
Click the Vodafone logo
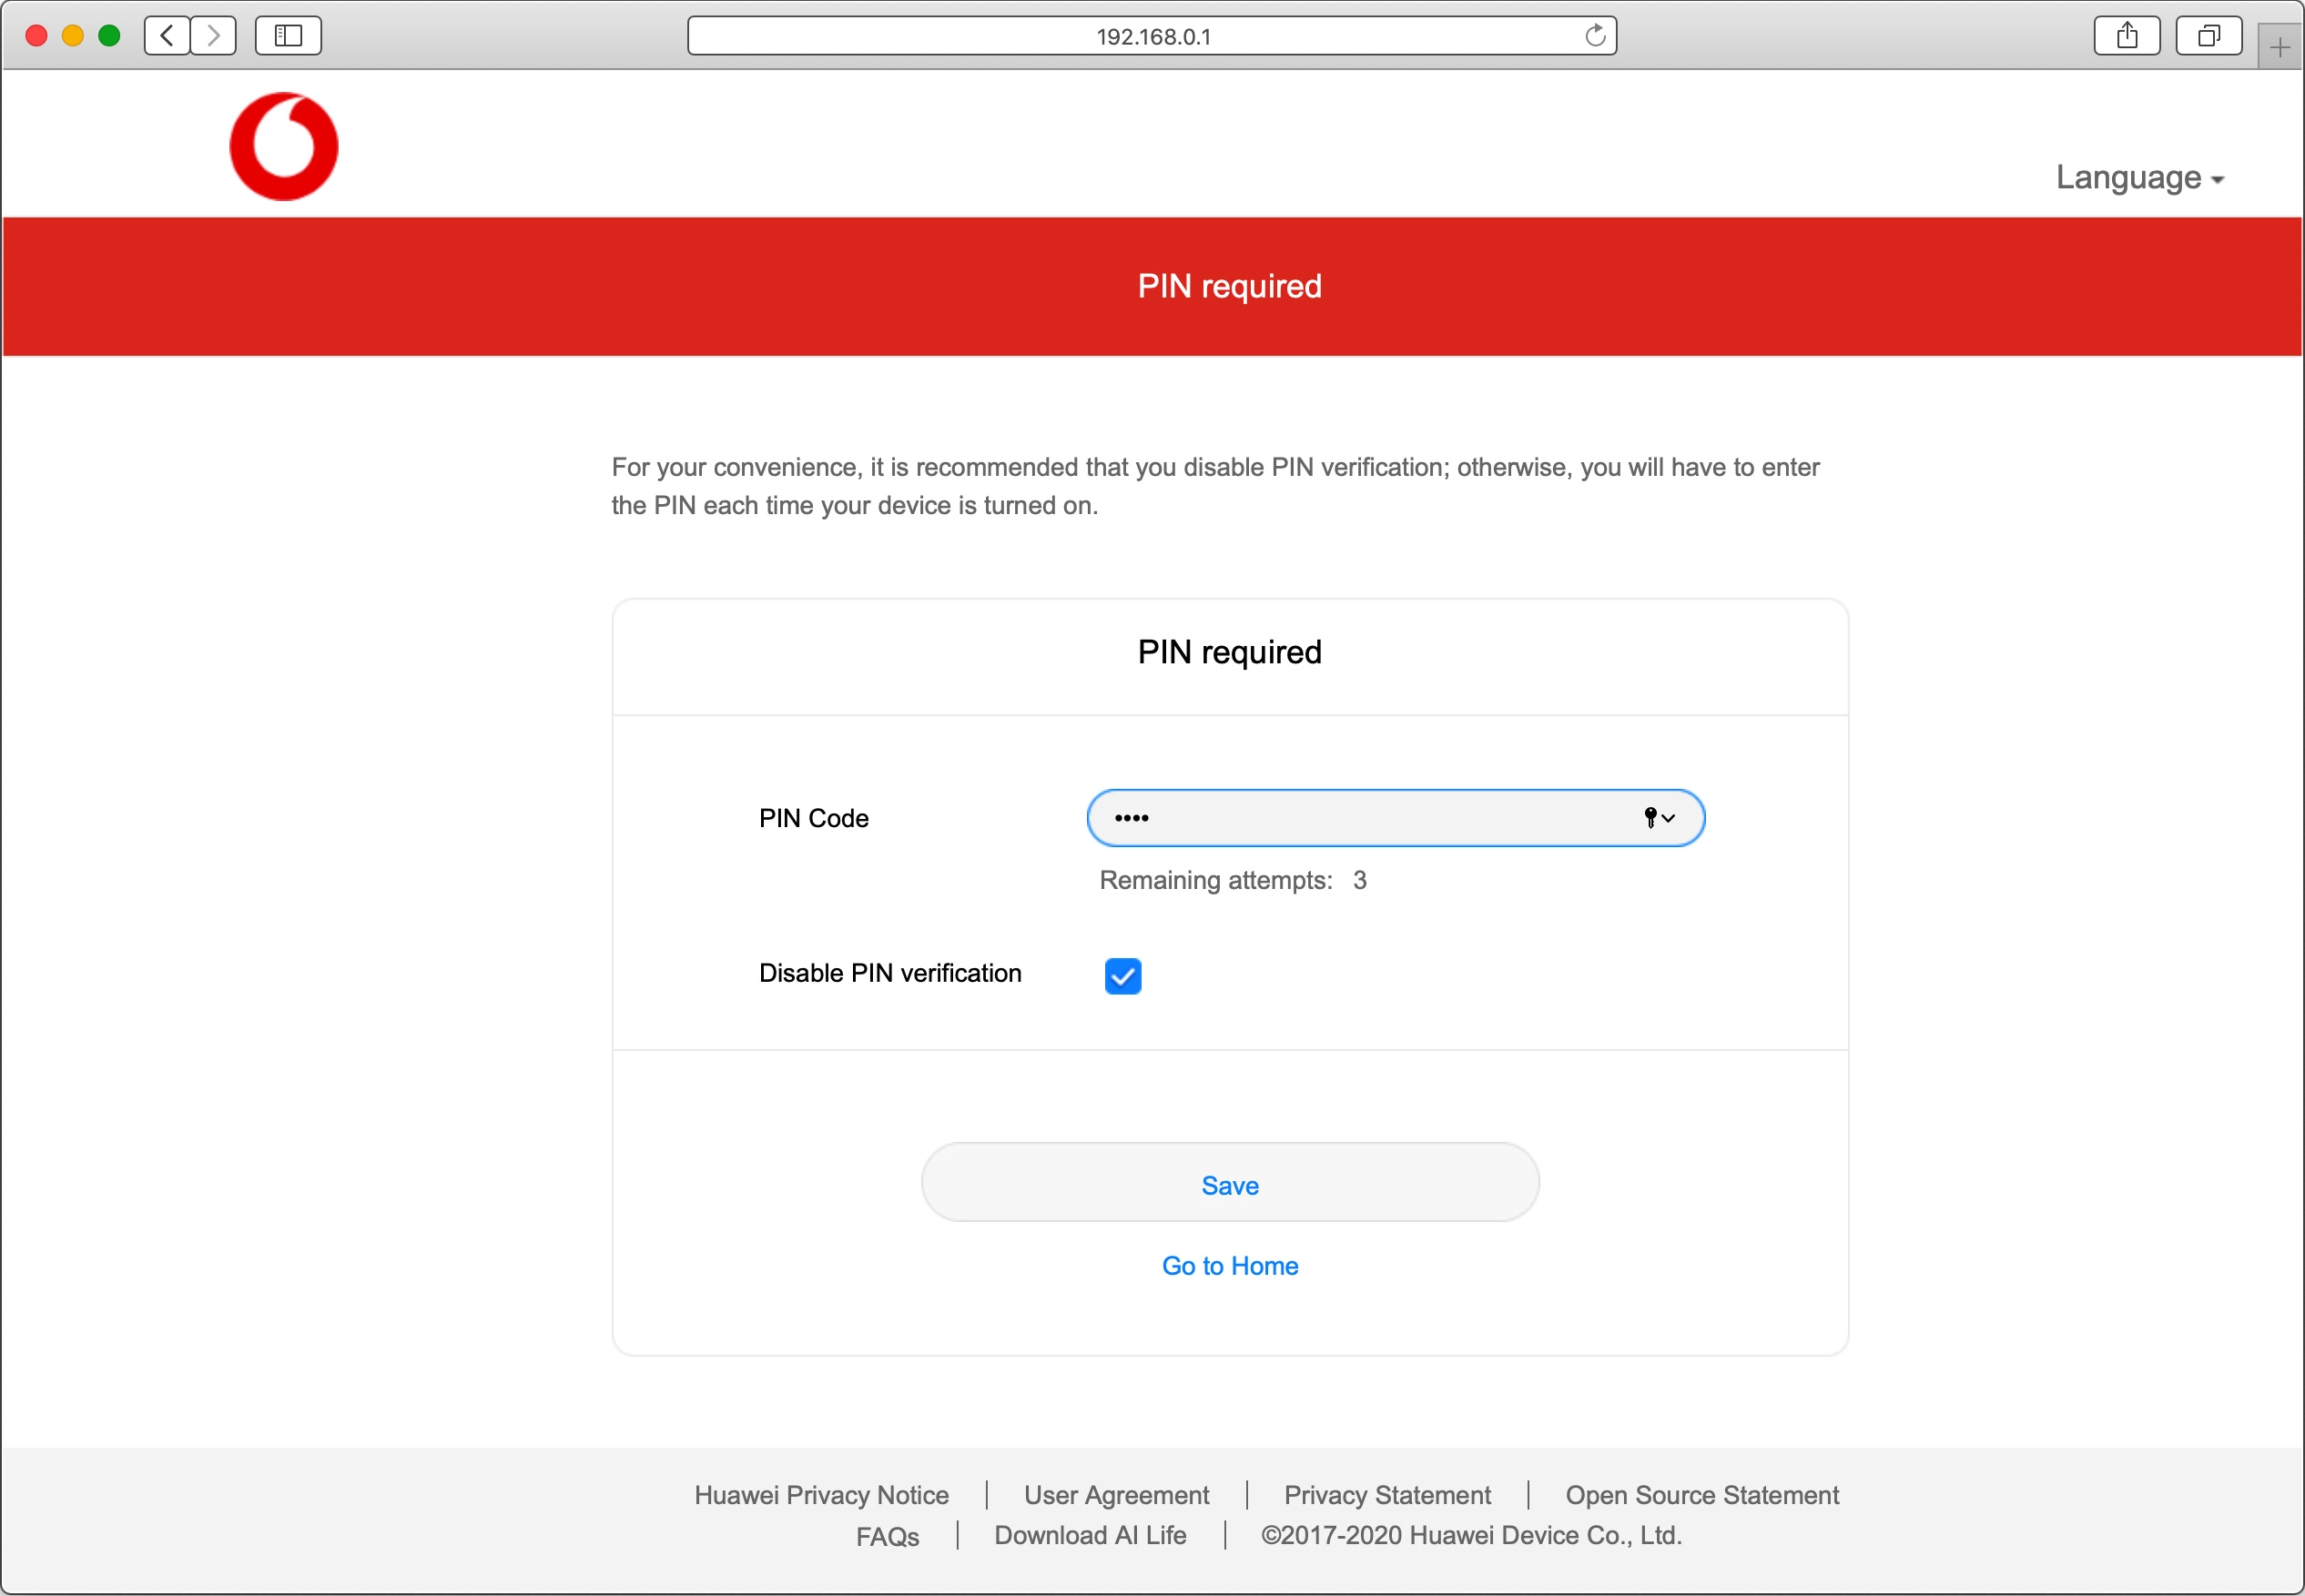click(283, 147)
